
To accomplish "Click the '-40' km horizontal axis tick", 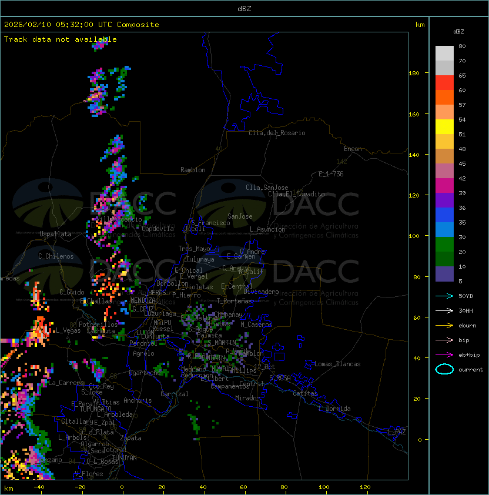I will [39, 487].
